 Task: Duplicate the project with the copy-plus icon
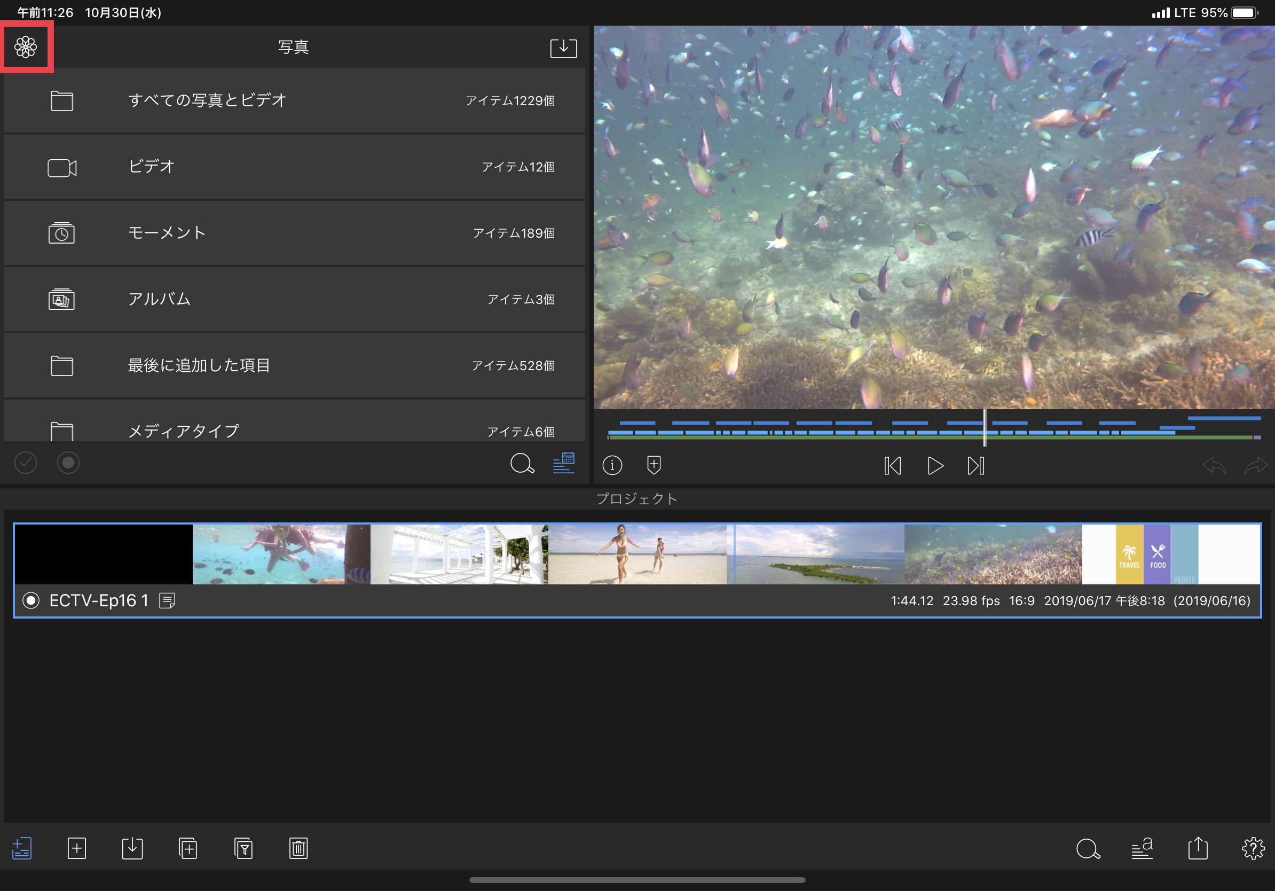click(188, 848)
